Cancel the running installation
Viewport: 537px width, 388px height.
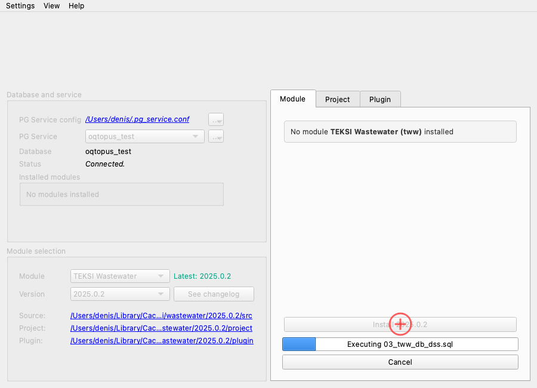tap(400, 362)
